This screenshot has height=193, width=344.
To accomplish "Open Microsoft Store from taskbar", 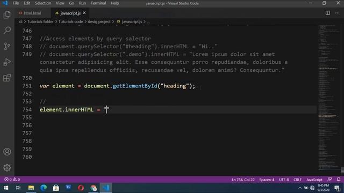I will [x=56, y=188].
